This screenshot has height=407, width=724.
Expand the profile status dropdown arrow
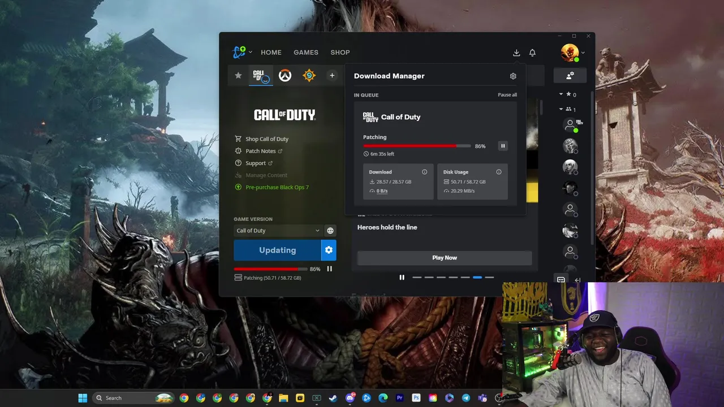583,53
